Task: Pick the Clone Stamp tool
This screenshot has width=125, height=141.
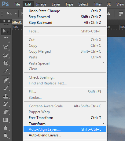Action: (x=6, y=96)
